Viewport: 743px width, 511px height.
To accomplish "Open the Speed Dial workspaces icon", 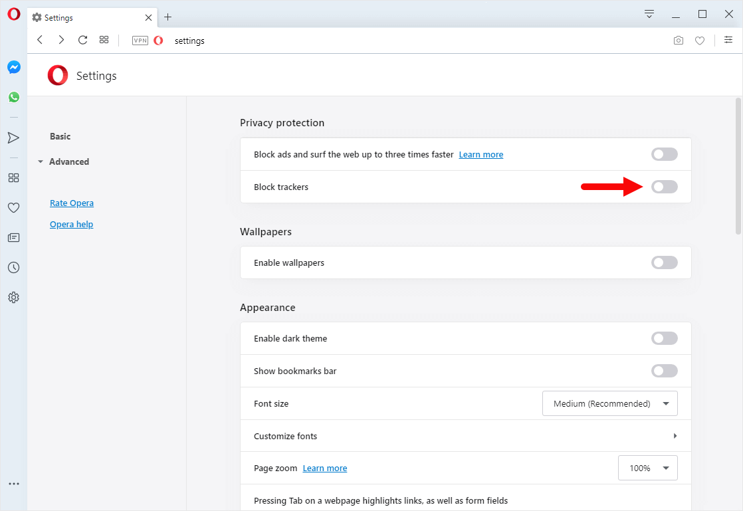I will (13, 177).
